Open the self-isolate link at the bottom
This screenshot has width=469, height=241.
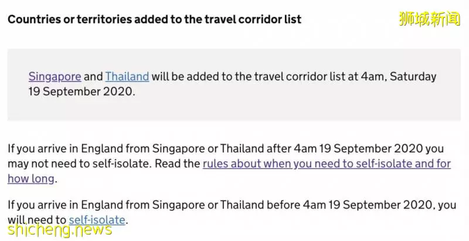pyautogui.click(x=97, y=220)
